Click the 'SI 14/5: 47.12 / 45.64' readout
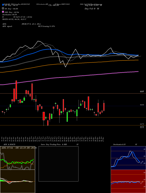This screenshot has height=193, width=146. [x=22, y=17]
